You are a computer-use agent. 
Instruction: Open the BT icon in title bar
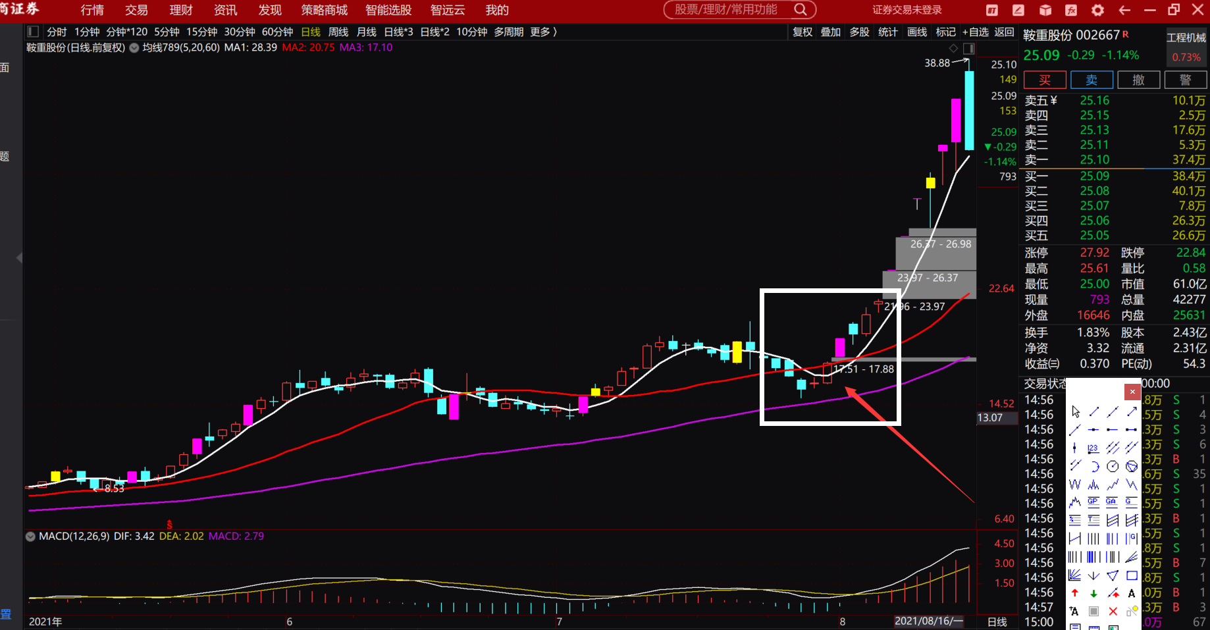click(x=992, y=10)
